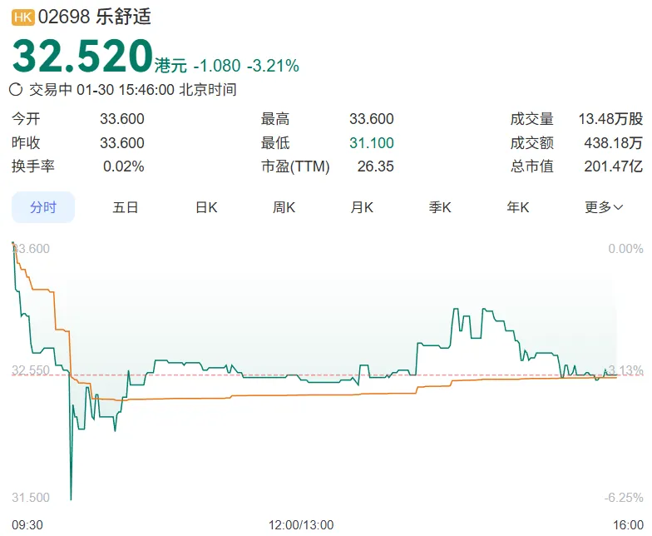The width and height of the screenshot is (652, 536).
Task: Open the 周K weekly chart tab
Action: tap(284, 207)
